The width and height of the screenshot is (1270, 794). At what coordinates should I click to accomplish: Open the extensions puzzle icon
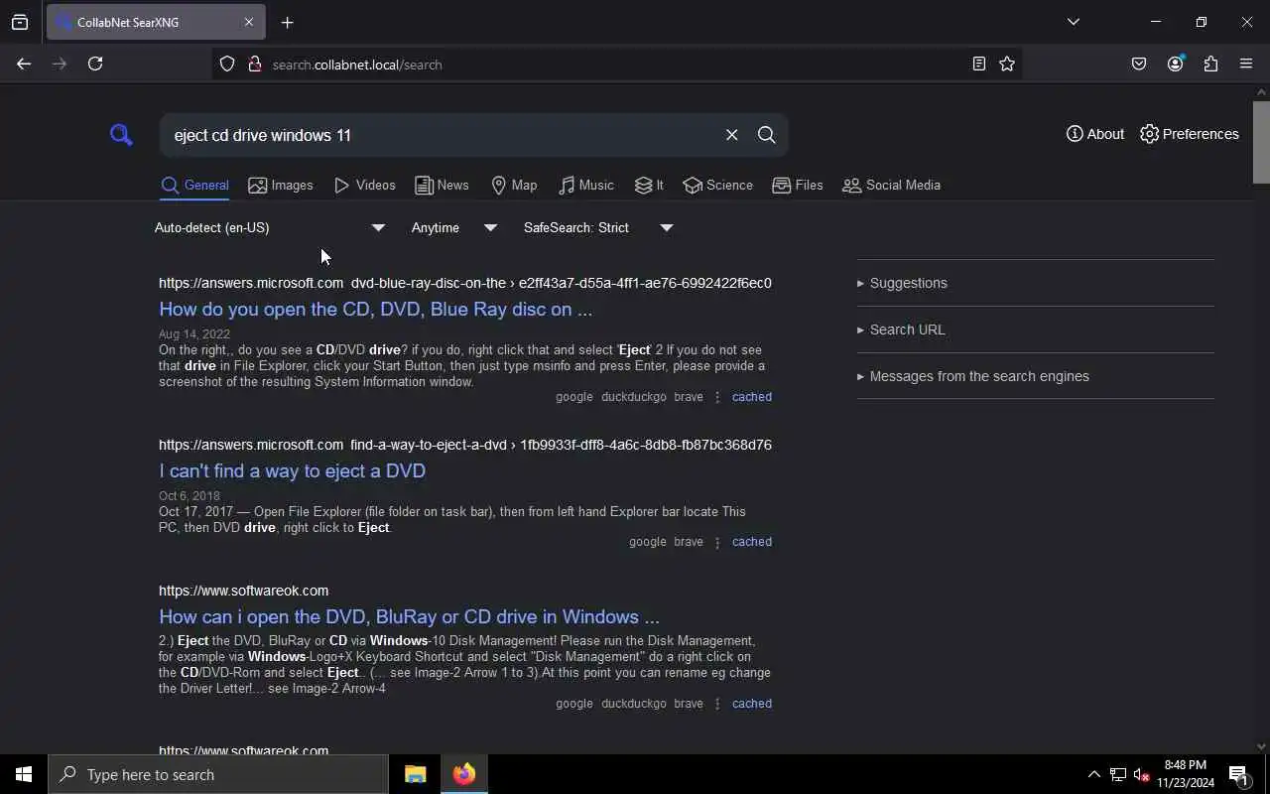(1210, 64)
